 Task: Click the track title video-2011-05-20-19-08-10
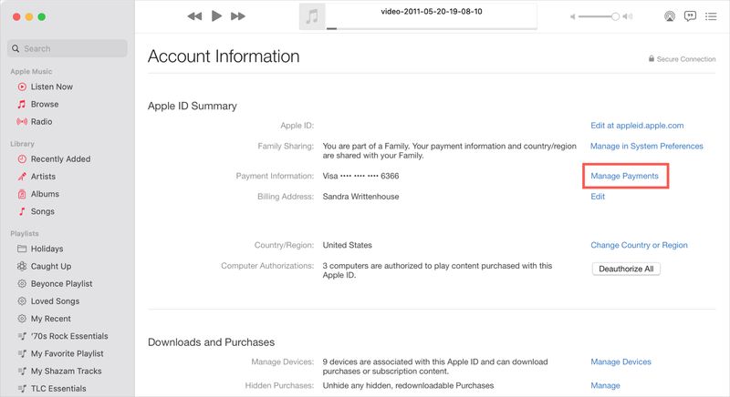tap(432, 12)
